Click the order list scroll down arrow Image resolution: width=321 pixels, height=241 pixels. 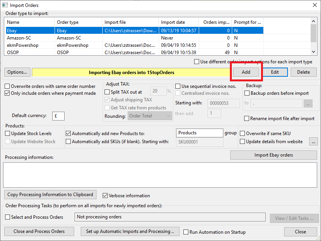[x=313, y=52]
